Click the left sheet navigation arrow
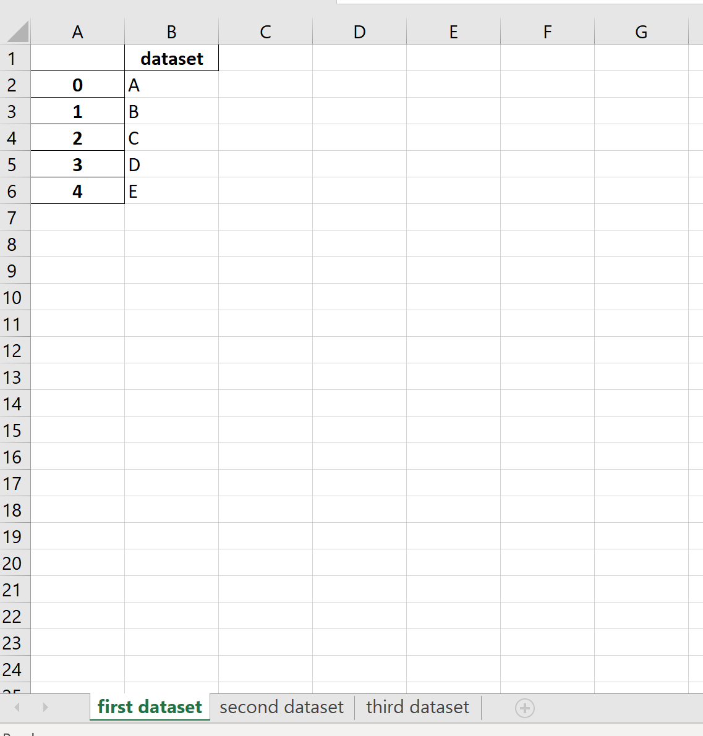The image size is (703, 736). [17, 708]
